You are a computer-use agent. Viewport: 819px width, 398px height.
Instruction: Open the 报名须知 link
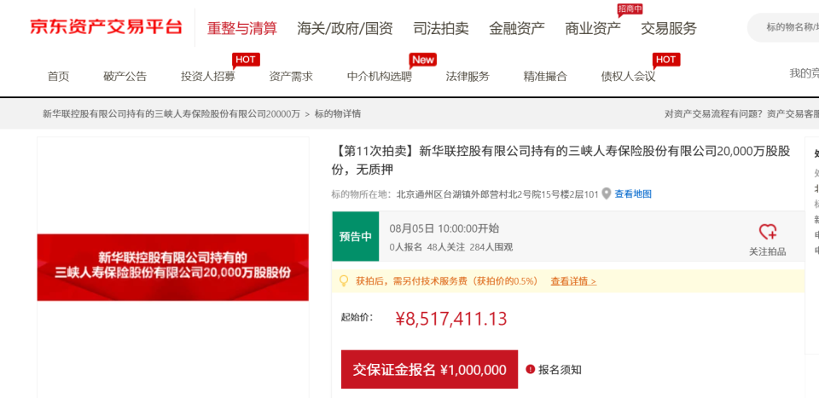click(x=560, y=370)
